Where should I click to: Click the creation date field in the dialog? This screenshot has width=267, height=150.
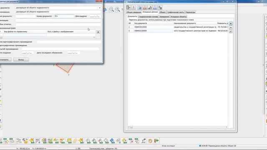28,53
